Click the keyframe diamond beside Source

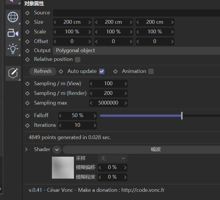28,13
